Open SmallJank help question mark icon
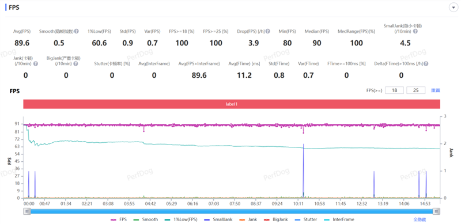The height and width of the screenshot is (224, 461). pyautogui.click(x=415, y=32)
